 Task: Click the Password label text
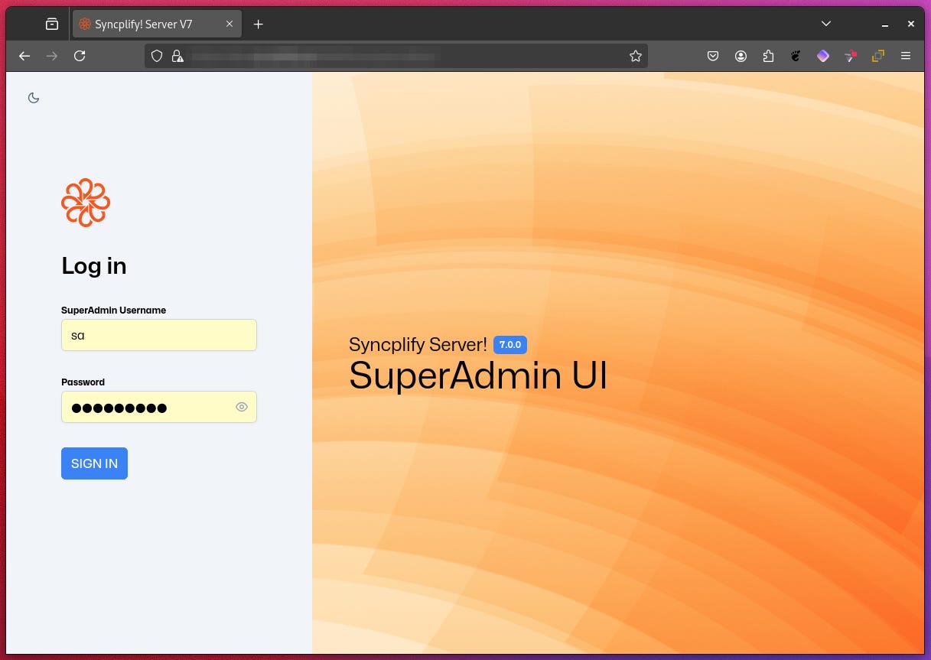pyautogui.click(x=83, y=382)
